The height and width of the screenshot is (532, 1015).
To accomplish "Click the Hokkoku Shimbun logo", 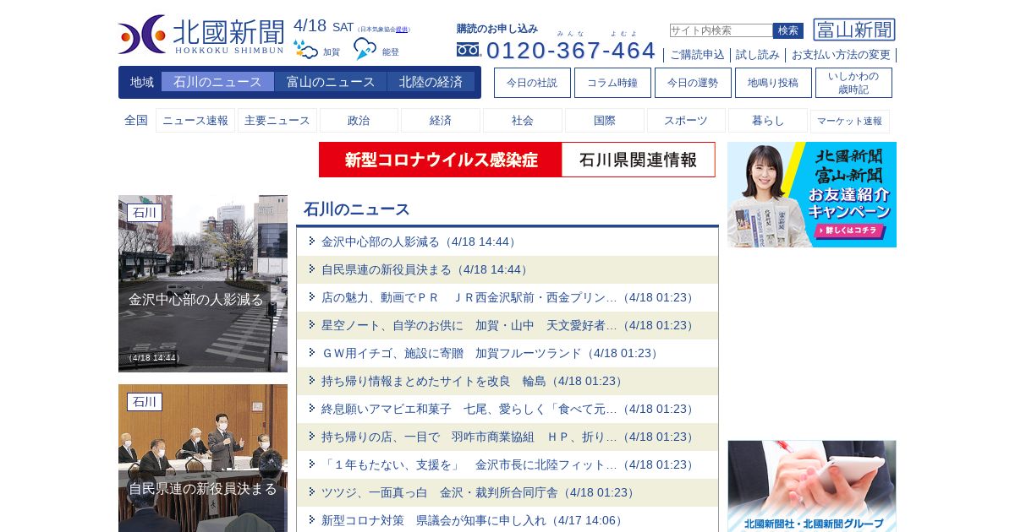I will coord(201,35).
